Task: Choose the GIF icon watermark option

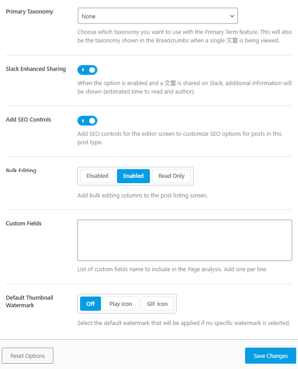Action: [157, 304]
